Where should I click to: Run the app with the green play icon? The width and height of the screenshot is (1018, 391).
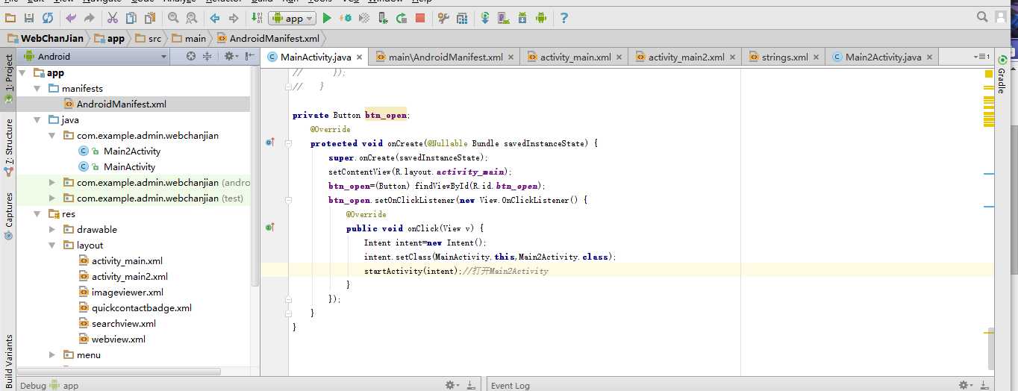coord(326,18)
